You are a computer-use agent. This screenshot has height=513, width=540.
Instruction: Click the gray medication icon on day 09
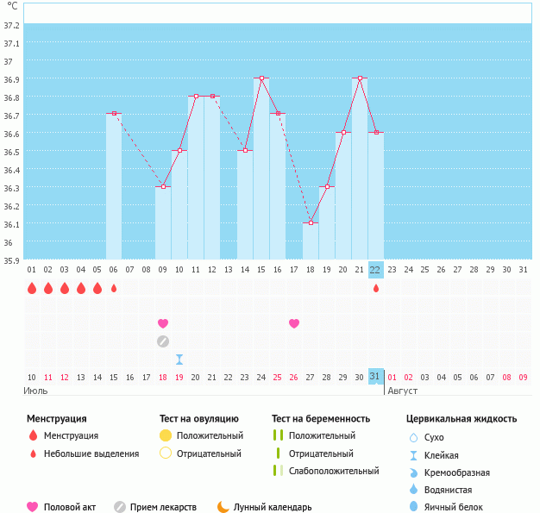point(163,341)
